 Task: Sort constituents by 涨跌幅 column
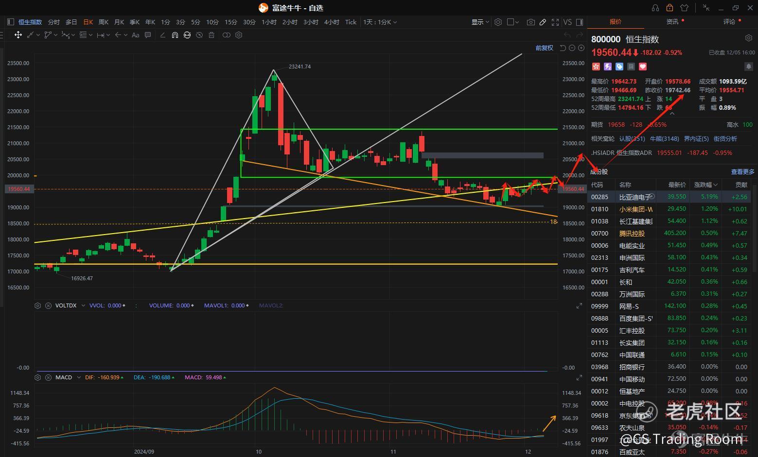[705, 185]
